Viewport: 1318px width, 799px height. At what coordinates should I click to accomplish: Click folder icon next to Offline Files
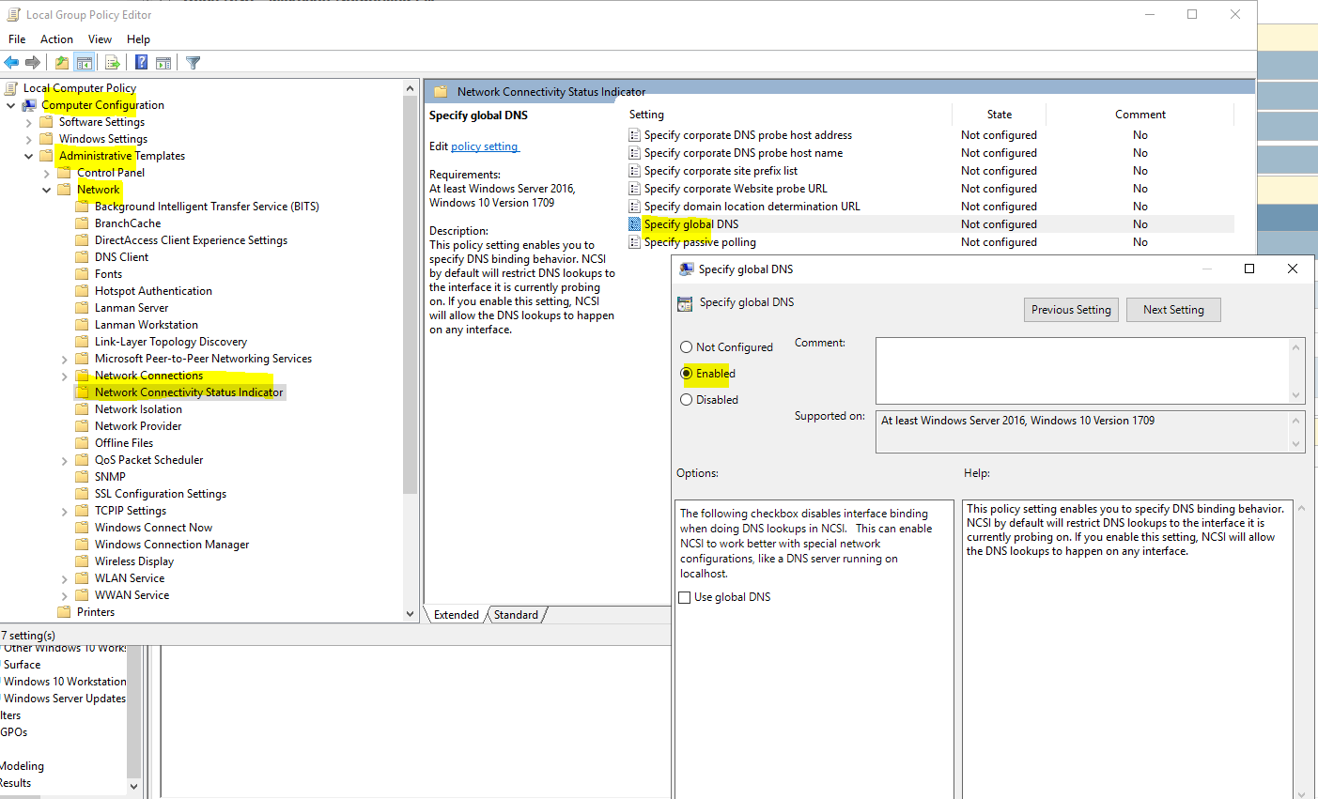pyautogui.click(x=82, y=443)
